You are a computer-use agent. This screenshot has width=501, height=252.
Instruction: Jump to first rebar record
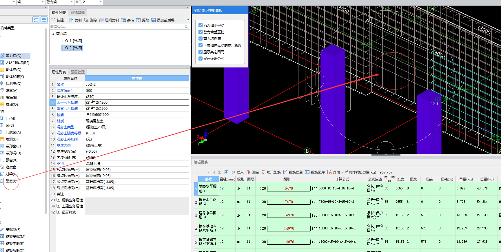tap(198, 172)
